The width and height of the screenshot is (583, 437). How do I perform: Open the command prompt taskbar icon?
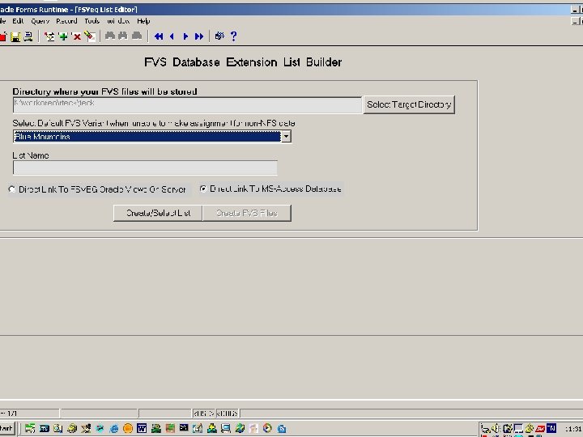click(x=184, y=428)
